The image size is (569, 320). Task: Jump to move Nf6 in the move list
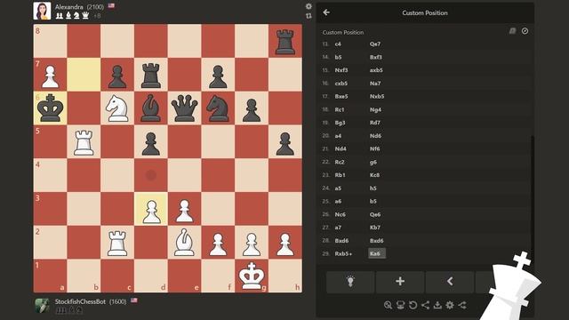(375, 148)
